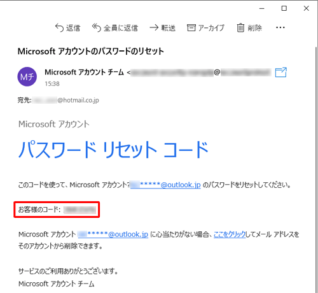Screen dimensions: 318x293
Task: Click the パスワード リセット コード heading
Action: (113, 150)
